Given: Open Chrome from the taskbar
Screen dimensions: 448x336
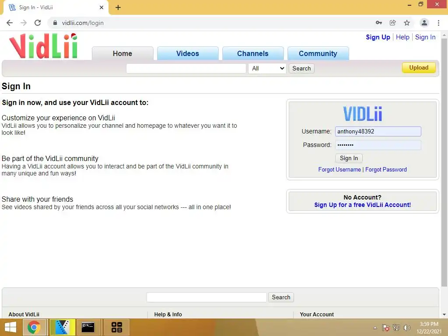Looking at the screenshot, I should point(34,327).
